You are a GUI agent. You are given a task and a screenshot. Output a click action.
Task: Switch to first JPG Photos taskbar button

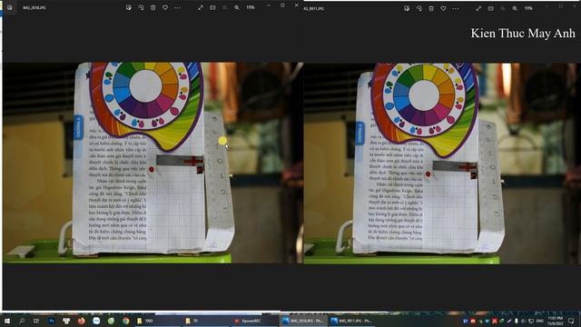[303, 321]
